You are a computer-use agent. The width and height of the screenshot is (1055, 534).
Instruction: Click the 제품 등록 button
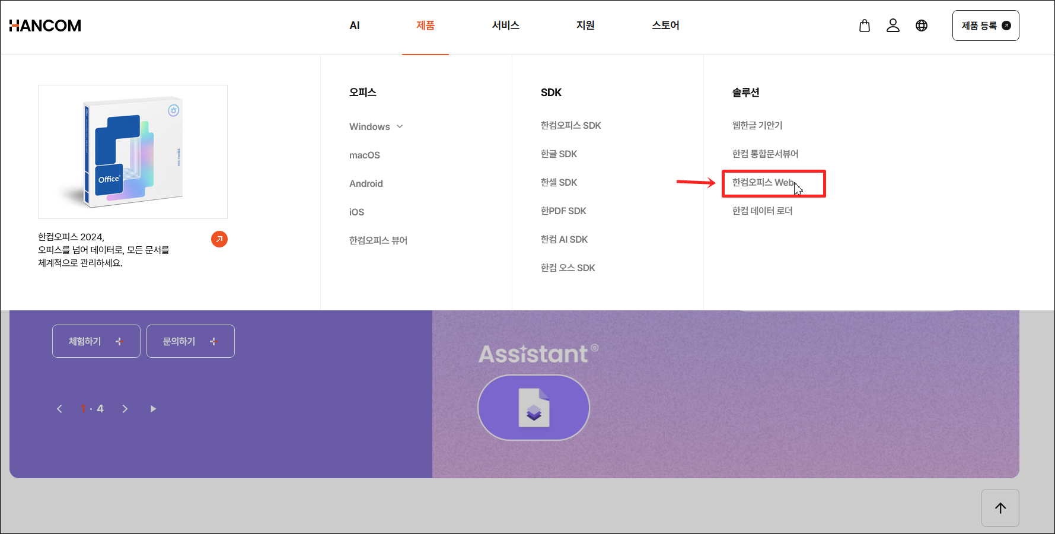pyautogui.click(x=986, y=26)
